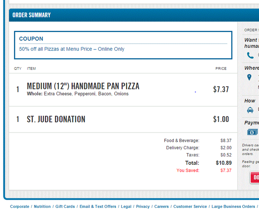259x214 pixels.
Task: Open the Corporate footer link
Action: (x=19, y=206)
